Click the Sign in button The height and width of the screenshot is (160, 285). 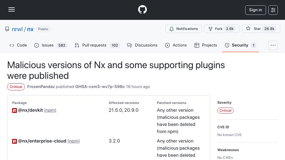[255, 10]
